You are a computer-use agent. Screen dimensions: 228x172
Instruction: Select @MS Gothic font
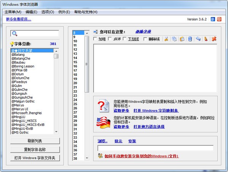[x=32, y=132]
